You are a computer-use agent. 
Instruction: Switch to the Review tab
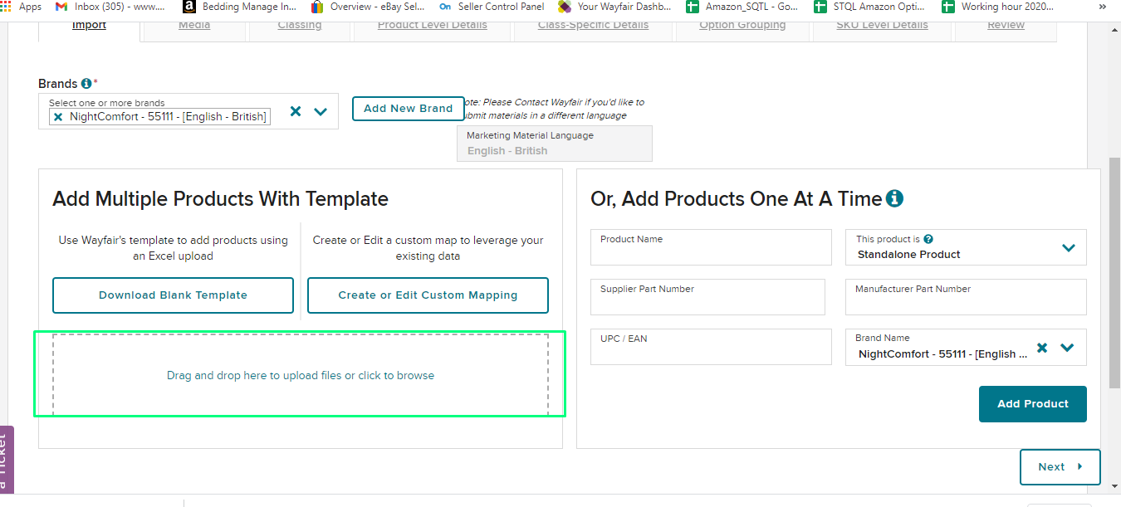(x=1006, y=25)
